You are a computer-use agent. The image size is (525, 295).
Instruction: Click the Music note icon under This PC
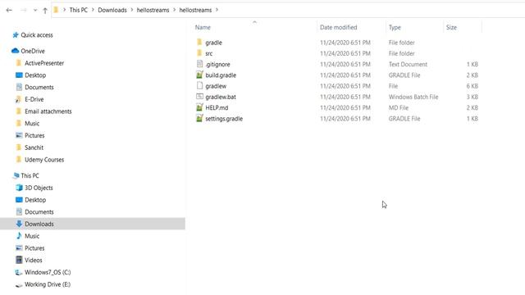pos(19,236)
